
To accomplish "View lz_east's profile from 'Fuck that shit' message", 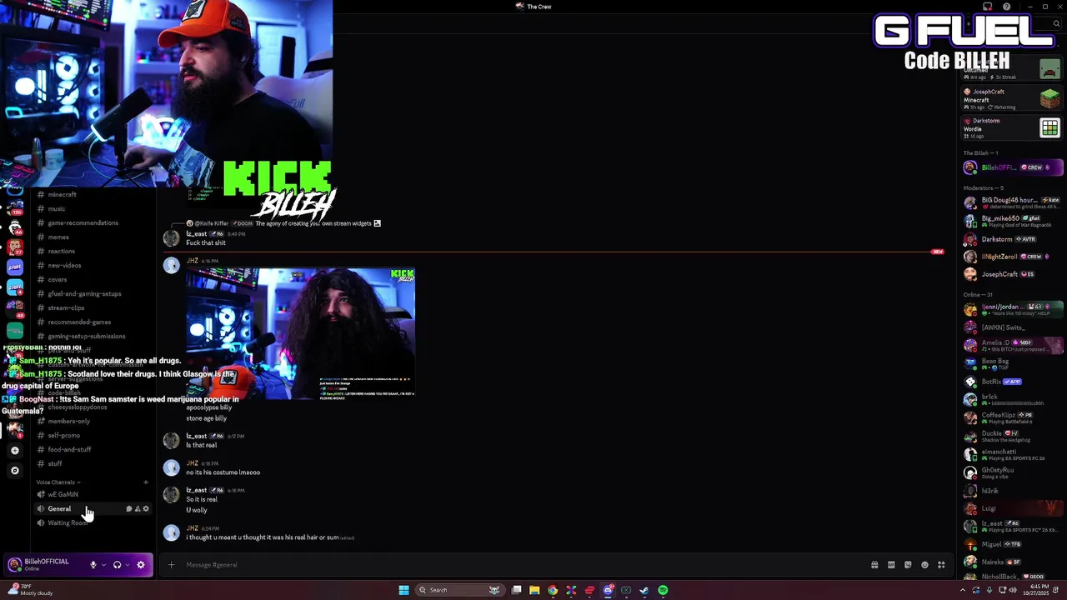I will (171, 238).
